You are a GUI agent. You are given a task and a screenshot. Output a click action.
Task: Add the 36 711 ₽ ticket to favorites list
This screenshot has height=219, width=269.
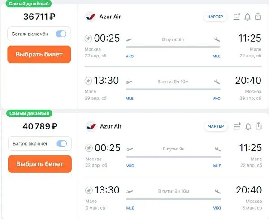[237, 17]
